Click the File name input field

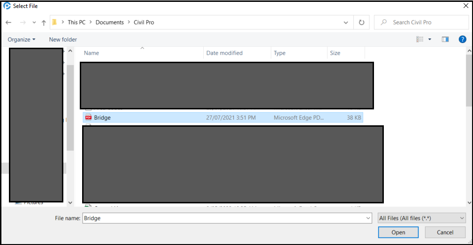tap(227, 218)
